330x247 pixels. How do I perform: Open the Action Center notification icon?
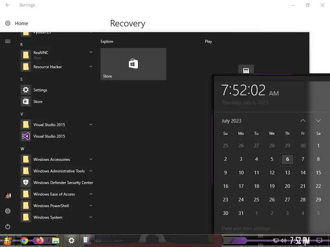click(319, 241)
